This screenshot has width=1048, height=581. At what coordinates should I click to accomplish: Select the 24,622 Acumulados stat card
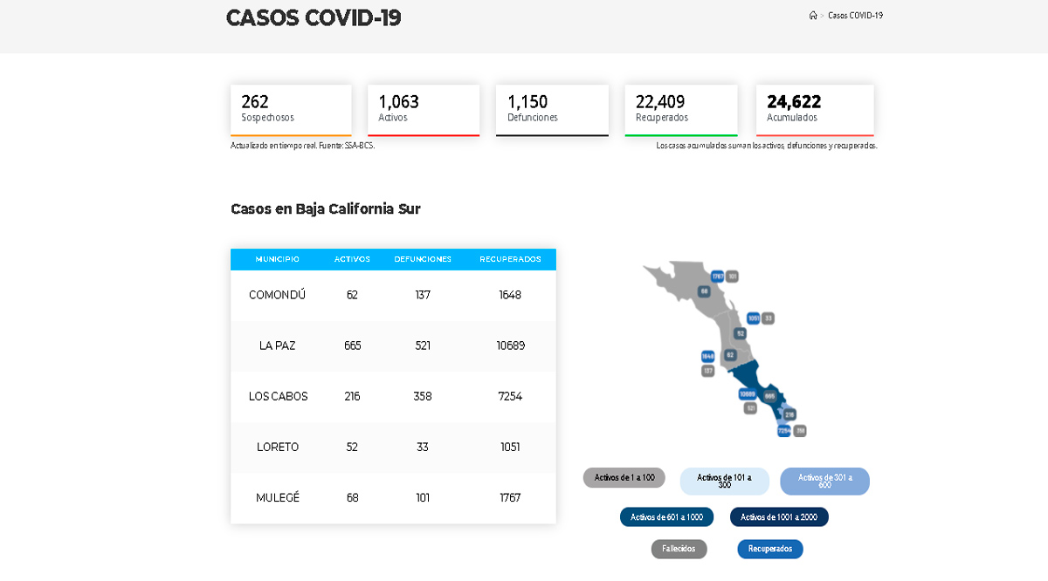click(815, 110)
